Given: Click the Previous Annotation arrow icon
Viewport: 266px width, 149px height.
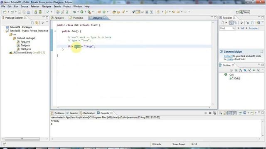Looking at the screenshot, I should (166, 12).
